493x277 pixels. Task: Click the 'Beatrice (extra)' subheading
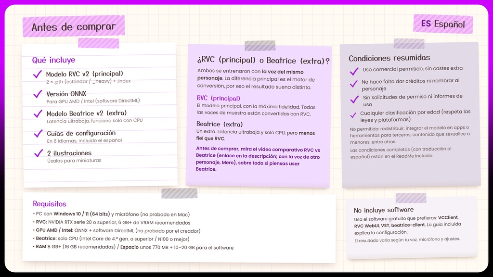click(220, 124)
